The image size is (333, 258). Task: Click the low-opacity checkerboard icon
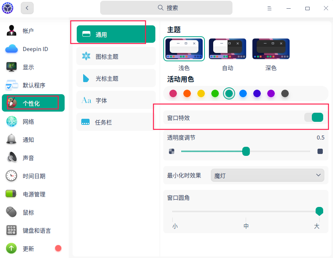pos(172,151)
